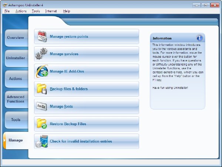Open the Tools menu in menu bar
222x167 pixels.
[36, 11]
